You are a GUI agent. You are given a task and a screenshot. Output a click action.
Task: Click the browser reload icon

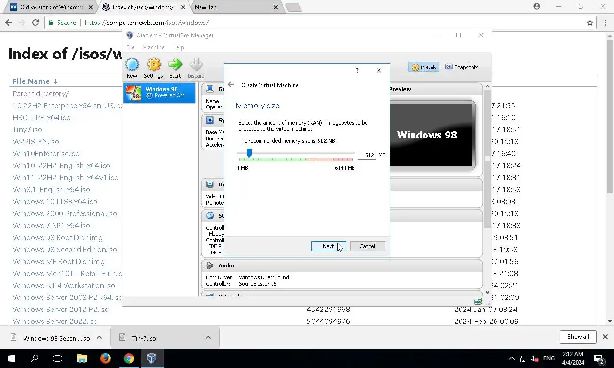(35, 23)
